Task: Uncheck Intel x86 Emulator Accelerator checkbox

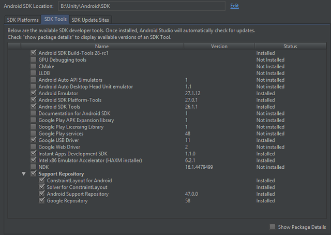Action: click(x=33, y=160)
